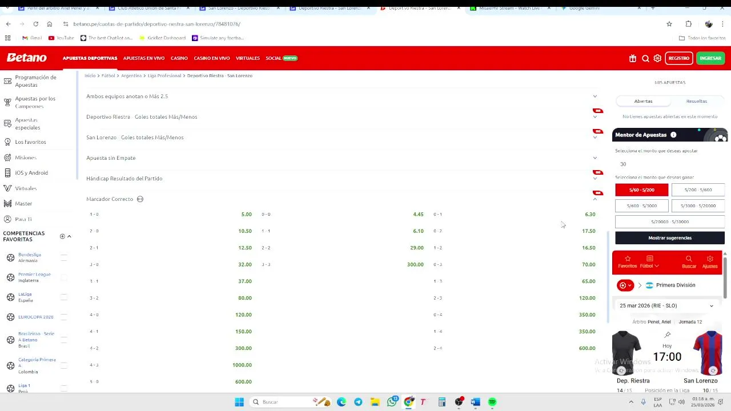Viewport: 731px width, 411px height.
Task: Expand Apuesta sin Empate market
Action: (x=595, y=158)
